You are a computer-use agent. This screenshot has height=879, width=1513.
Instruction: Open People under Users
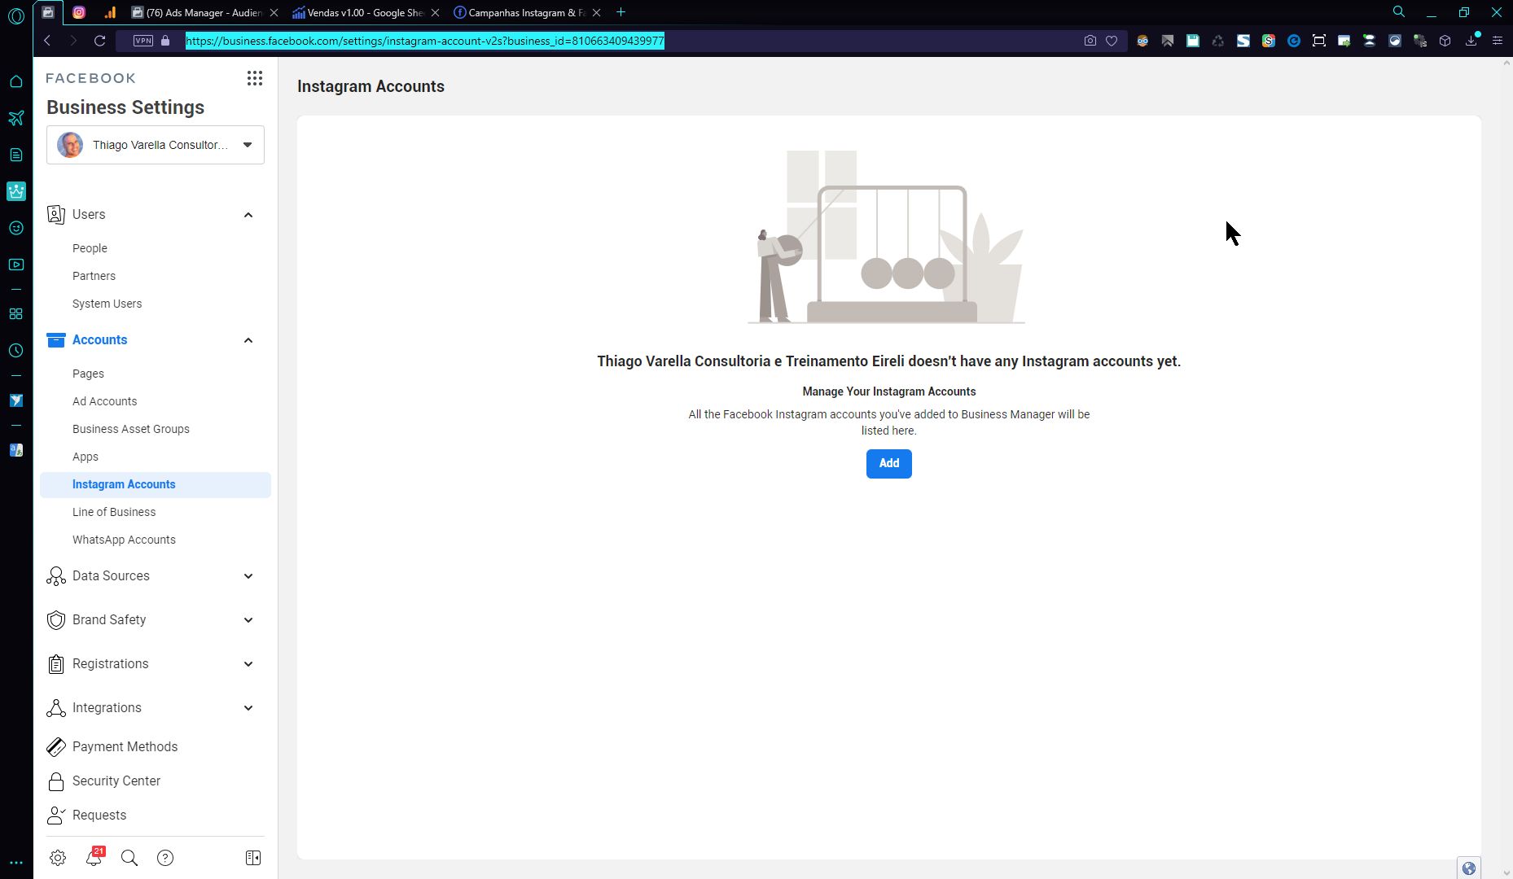90,248
